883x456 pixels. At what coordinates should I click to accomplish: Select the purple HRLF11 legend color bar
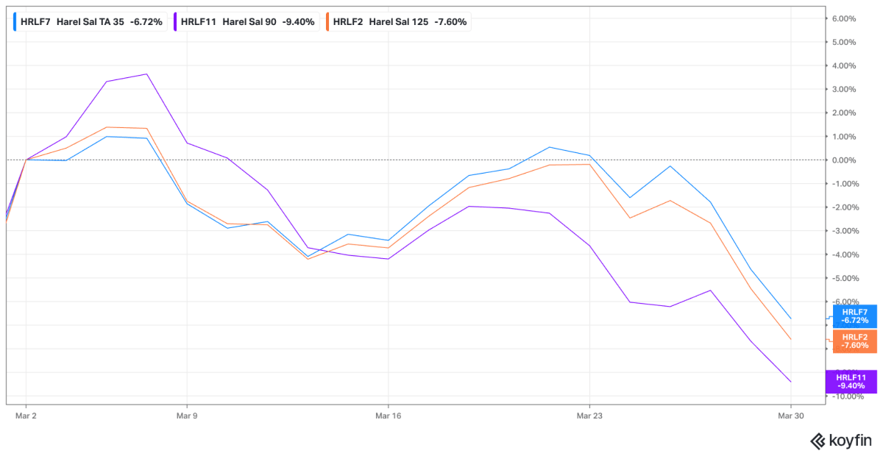point(175,22)
